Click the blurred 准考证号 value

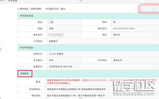[x=56, y=35]
